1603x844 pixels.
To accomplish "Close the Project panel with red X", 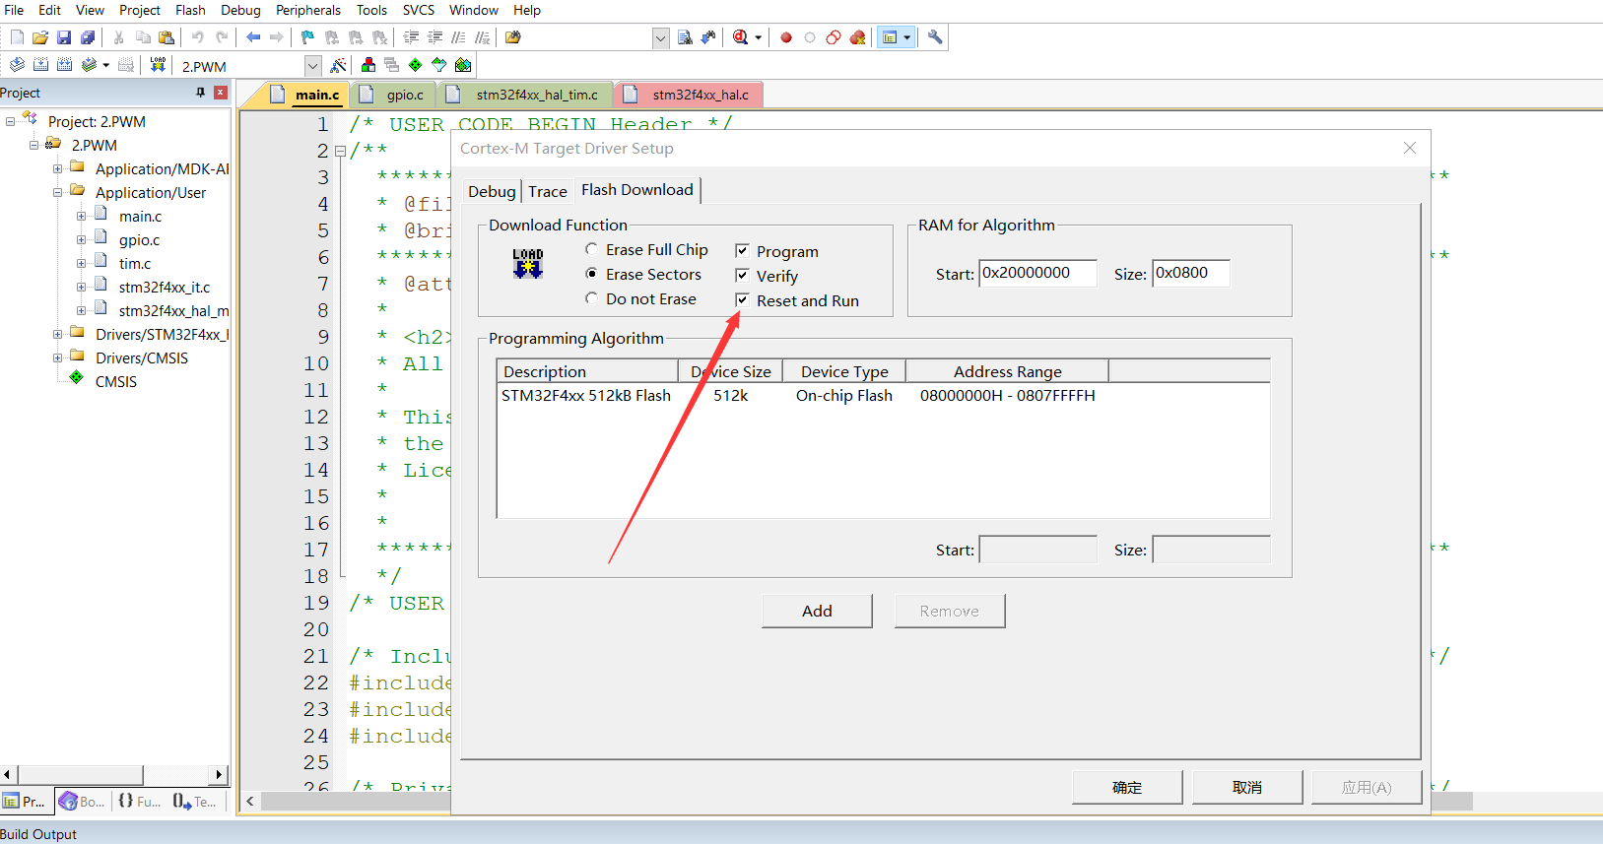I will point(221,93).
